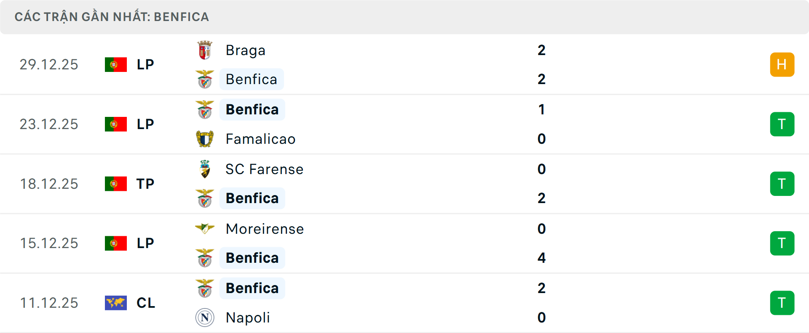Image resolution: width=809 pixels, height=333 pixels.
Task: Click the Moreirense club crest
Action: click(205, 229)
